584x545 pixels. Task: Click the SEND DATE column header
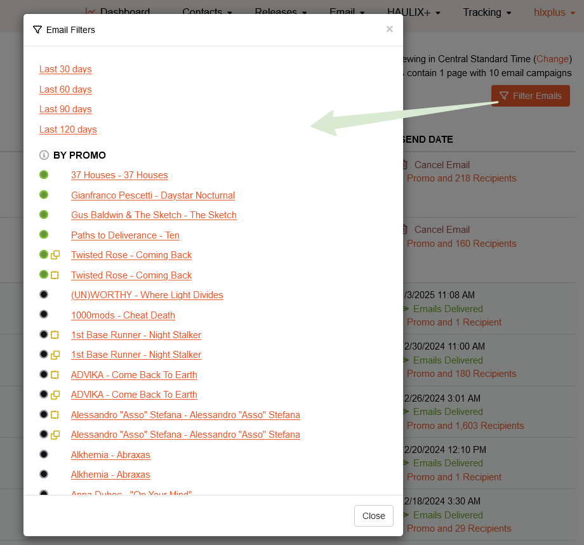tap(428, 140)
